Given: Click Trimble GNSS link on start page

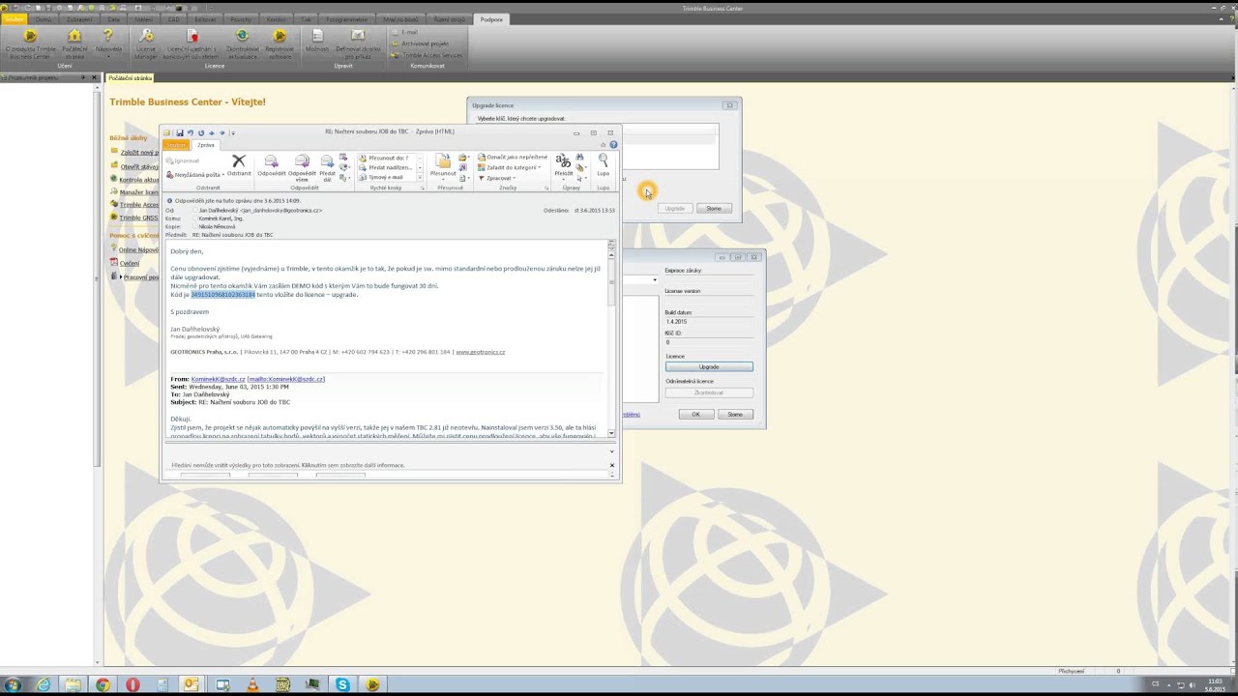Looking at the screenshot, I should coord(138,217).
